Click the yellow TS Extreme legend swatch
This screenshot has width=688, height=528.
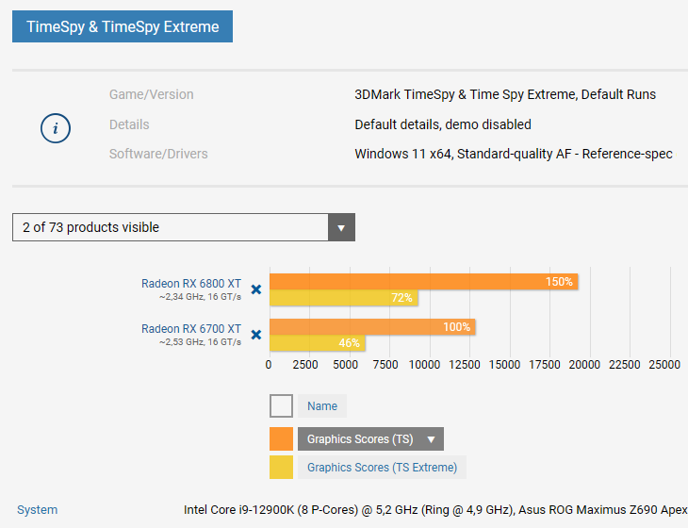281,468
